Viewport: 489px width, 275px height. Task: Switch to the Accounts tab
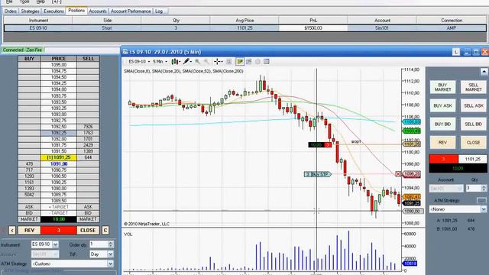(x=98, y=11)
